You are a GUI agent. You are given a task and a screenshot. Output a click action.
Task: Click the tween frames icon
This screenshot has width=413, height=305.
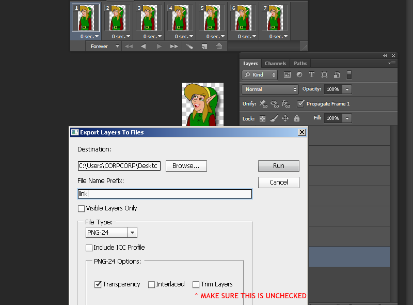(x=189, y=47)
